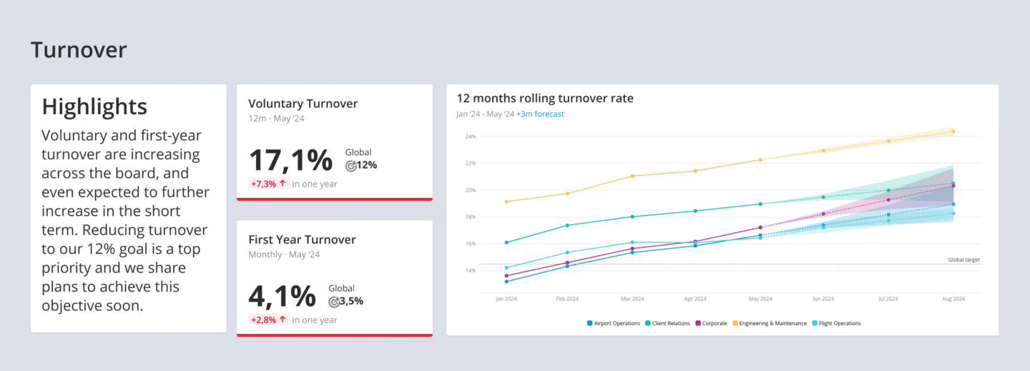1030x371 pixels.
Task: Click the 20% y-axis label
Action: (470, 190)
